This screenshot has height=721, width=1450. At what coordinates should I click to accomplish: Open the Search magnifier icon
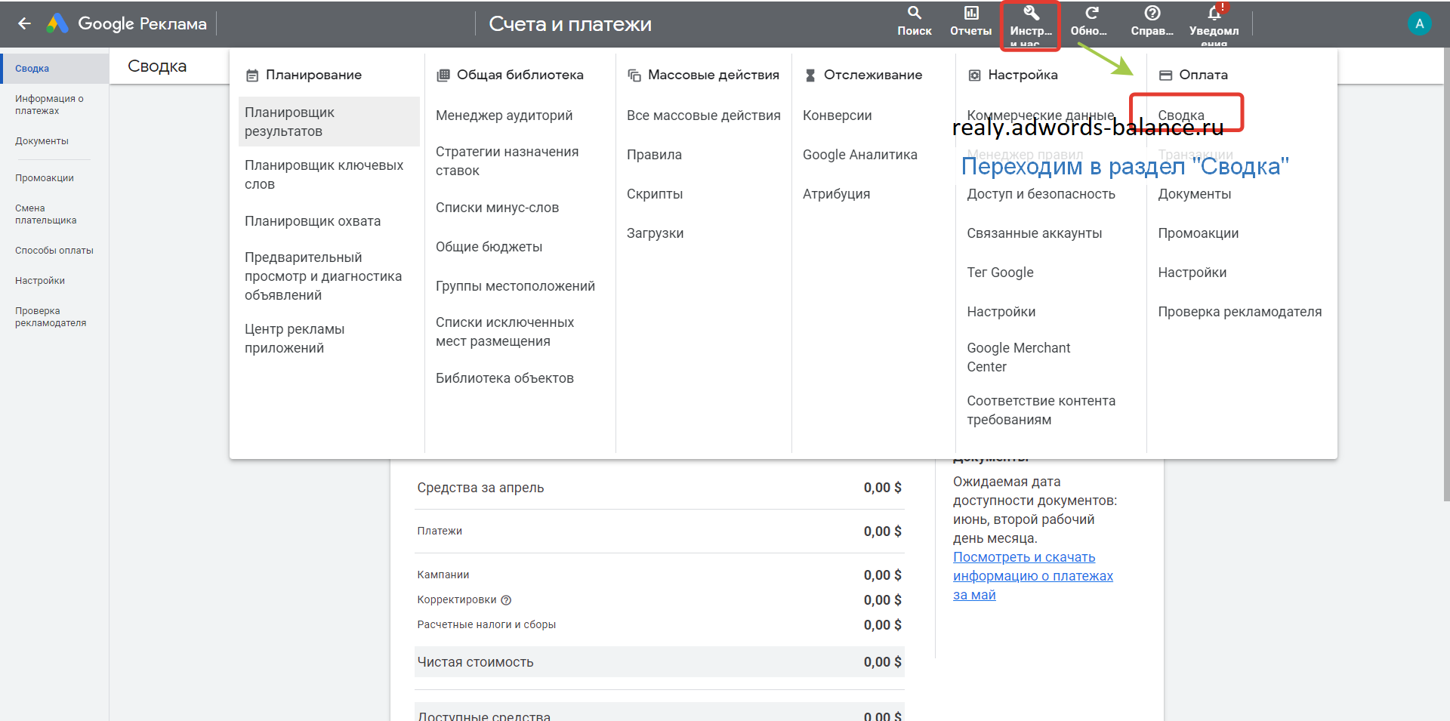pos(914,13)
